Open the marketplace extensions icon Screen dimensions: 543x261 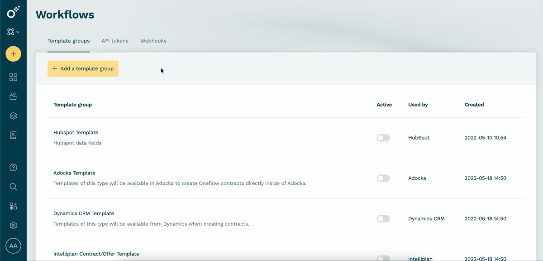[13, 206]
